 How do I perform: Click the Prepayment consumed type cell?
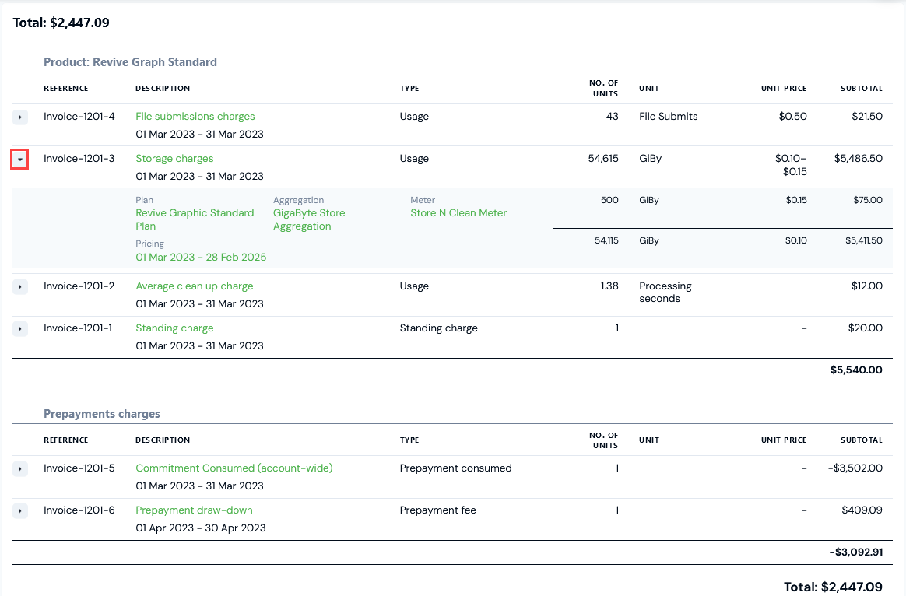pos(456,468)
